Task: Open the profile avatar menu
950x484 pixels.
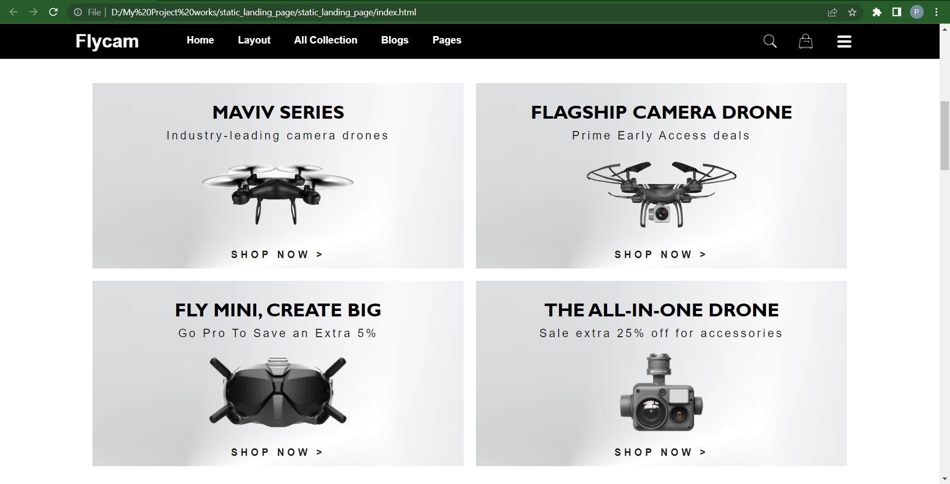Action: [x=916, y=12]
